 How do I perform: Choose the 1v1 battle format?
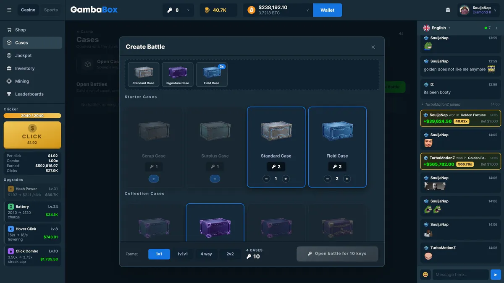tap(159, 254)
